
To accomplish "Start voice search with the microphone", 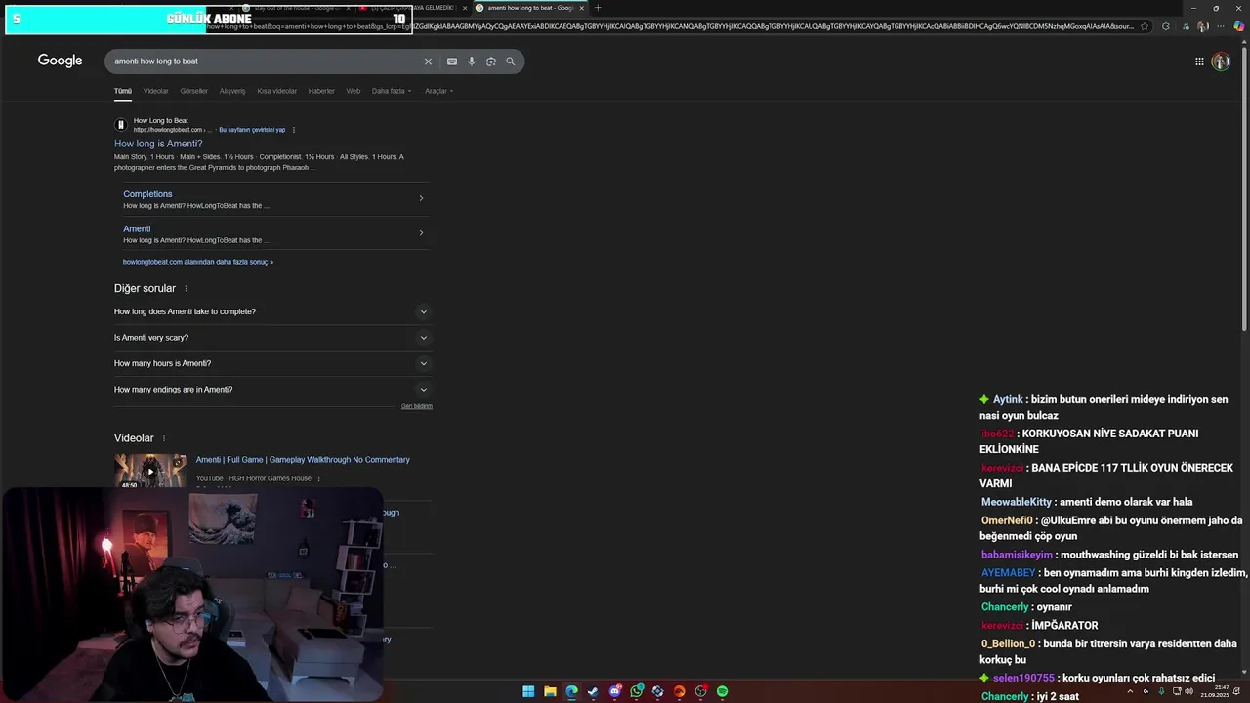I will pyautogui.click(x=472, y=62).
